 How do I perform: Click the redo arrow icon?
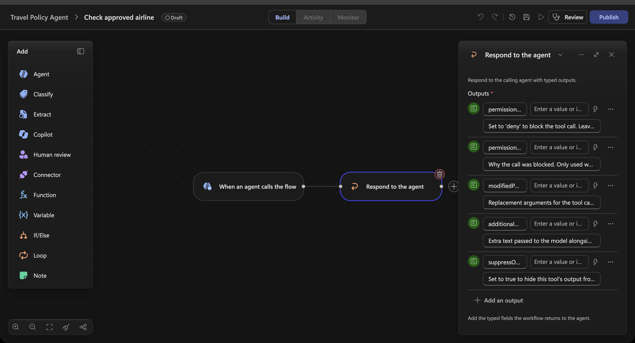(x=495, y=17)
